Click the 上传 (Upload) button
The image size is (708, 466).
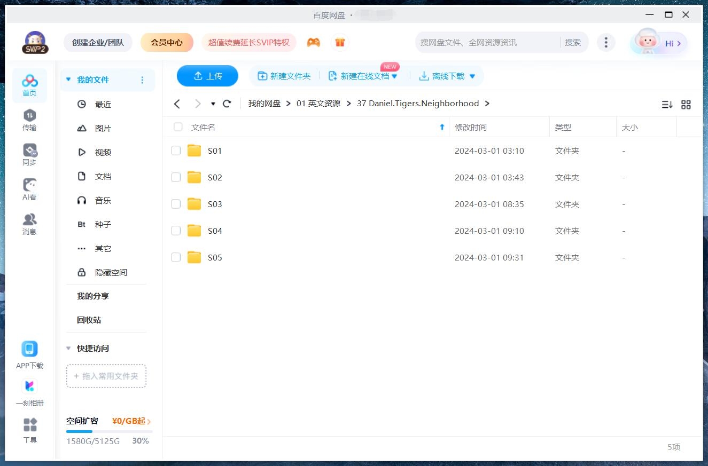[x=207, y=76]
